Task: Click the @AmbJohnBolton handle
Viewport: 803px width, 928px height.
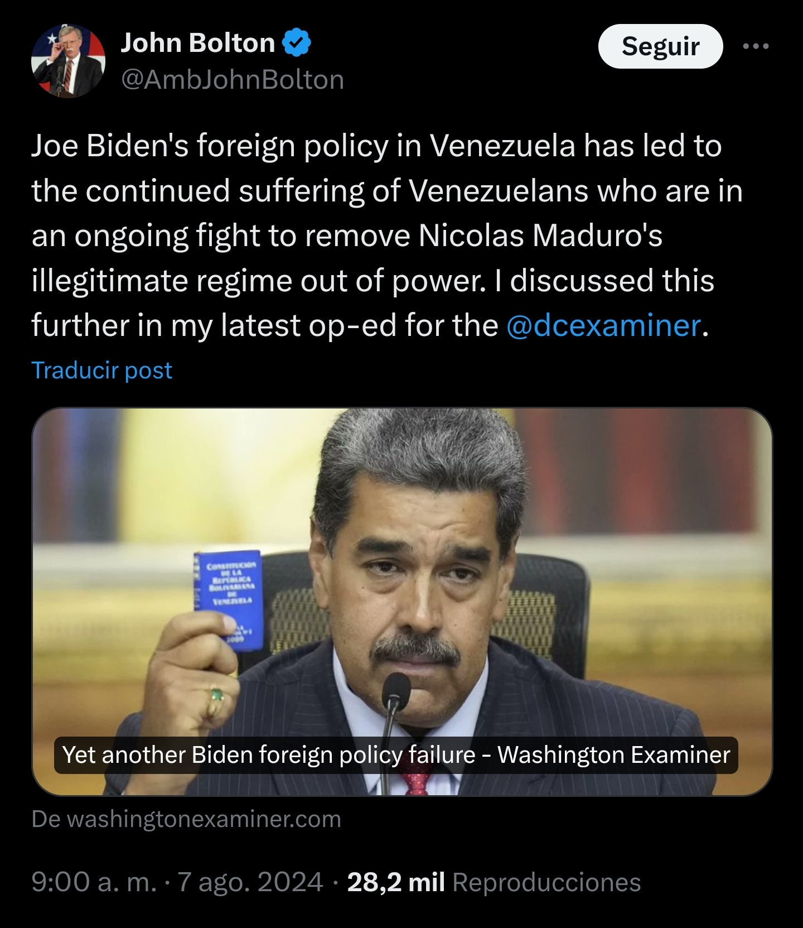Action: [x=233, y=80]
